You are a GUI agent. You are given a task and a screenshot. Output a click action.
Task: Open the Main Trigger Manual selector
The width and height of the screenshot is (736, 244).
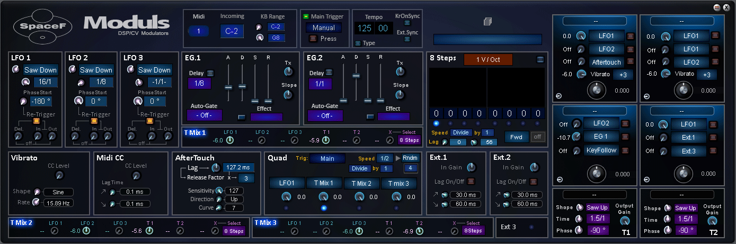324,28
